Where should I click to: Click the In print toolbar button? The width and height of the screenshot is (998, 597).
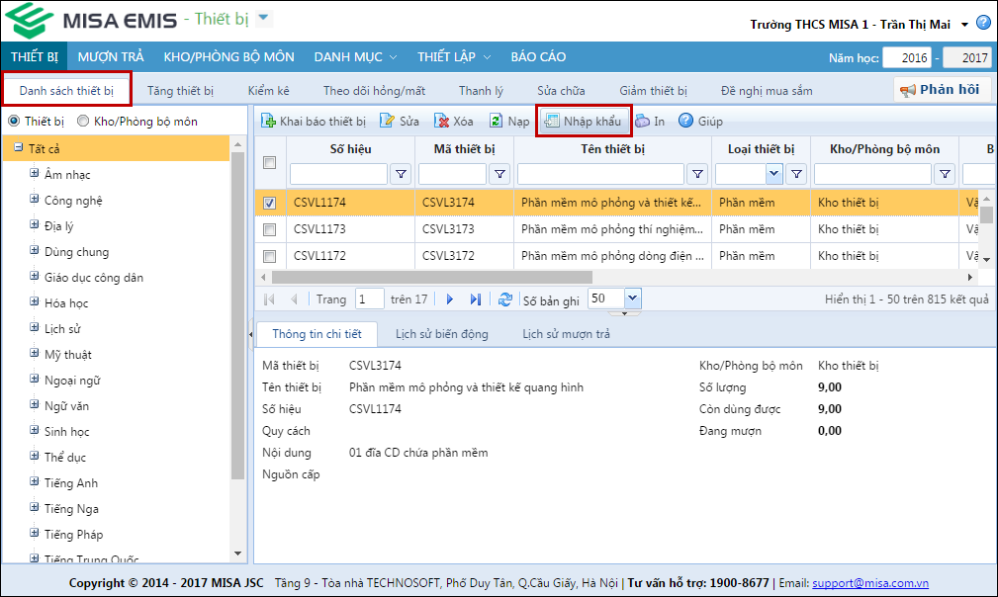(x=651, y=121)
